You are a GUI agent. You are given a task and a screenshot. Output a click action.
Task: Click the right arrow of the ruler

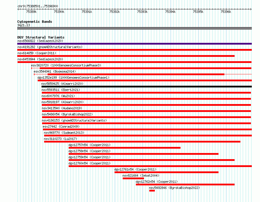tap(251, 9)
